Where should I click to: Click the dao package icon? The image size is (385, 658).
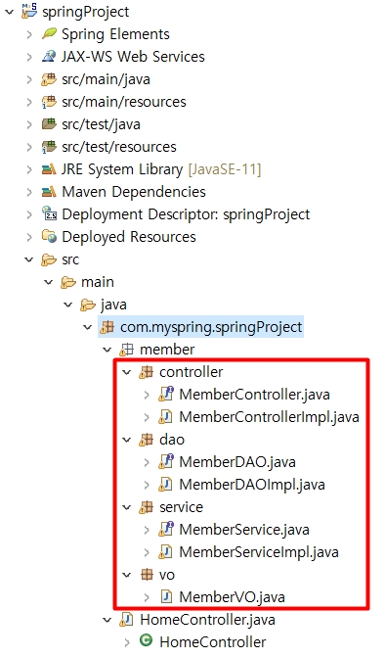(146, 440)
